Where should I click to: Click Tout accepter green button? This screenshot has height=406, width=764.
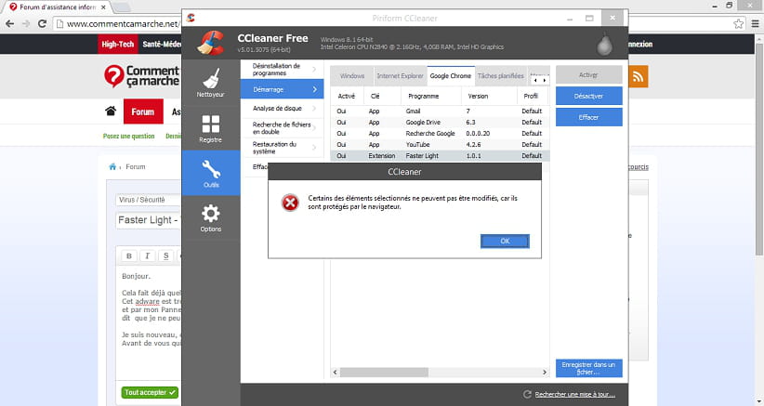click(x=150, y=392)
